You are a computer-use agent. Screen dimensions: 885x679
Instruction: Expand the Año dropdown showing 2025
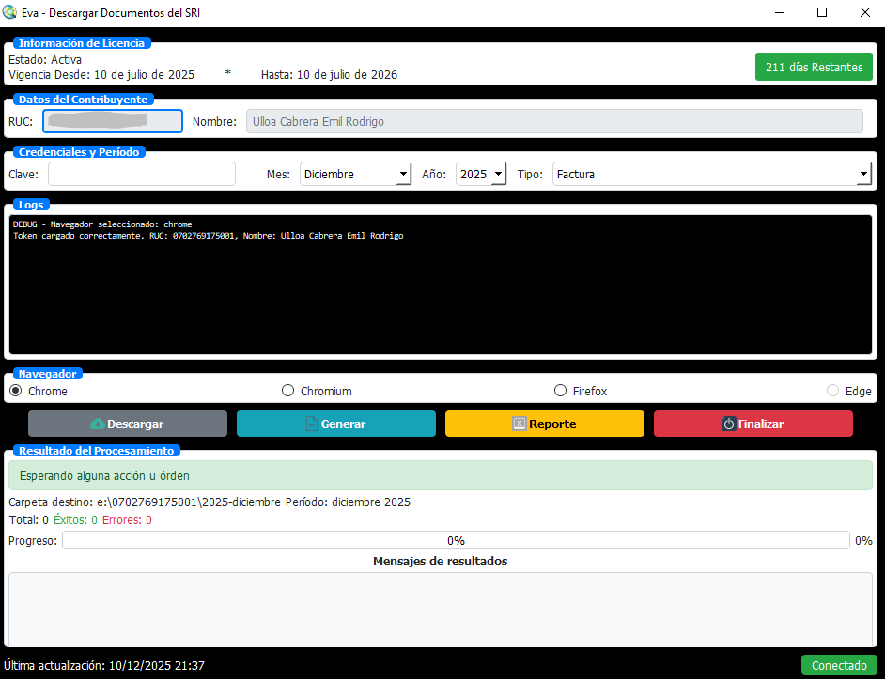pyautogui.click(x=481, y=174)
